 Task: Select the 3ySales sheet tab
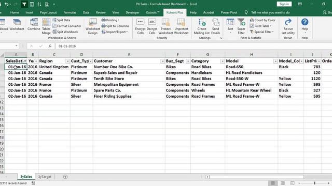pyautogui.click(x=26, y=177)
